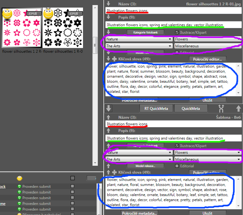243x215 pixels.
Task: Select the black flower silhouettes thumbnail
Action: [63, 27]
